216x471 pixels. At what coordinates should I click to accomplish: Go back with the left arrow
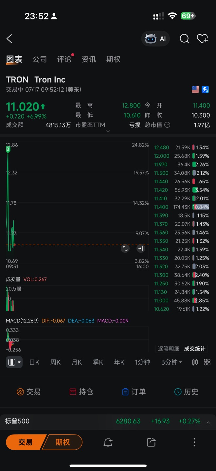pos(9,39)
